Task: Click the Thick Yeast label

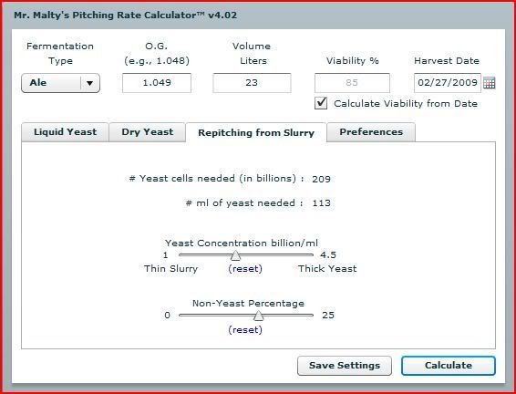Action: [x=327, y=268]
